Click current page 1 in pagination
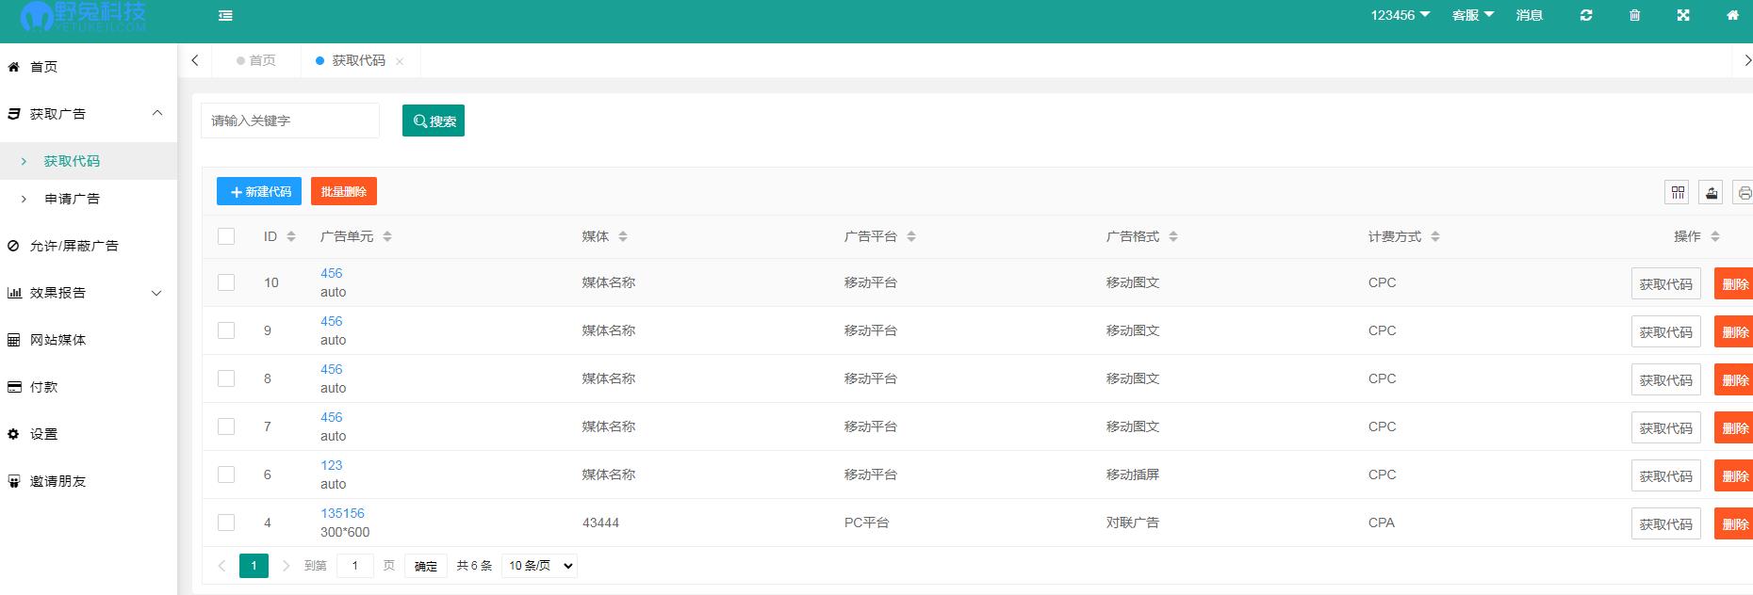1753x595 pixels. [x=254, y=566]
